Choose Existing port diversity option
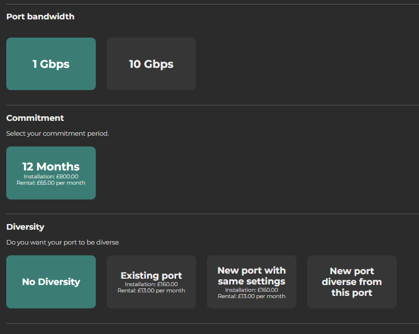419x334 pixels. pyautogui.click(x=151, y=282)
